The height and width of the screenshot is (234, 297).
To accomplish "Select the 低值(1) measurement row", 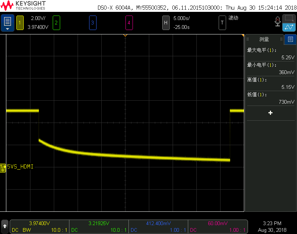I will click(271, 98).
